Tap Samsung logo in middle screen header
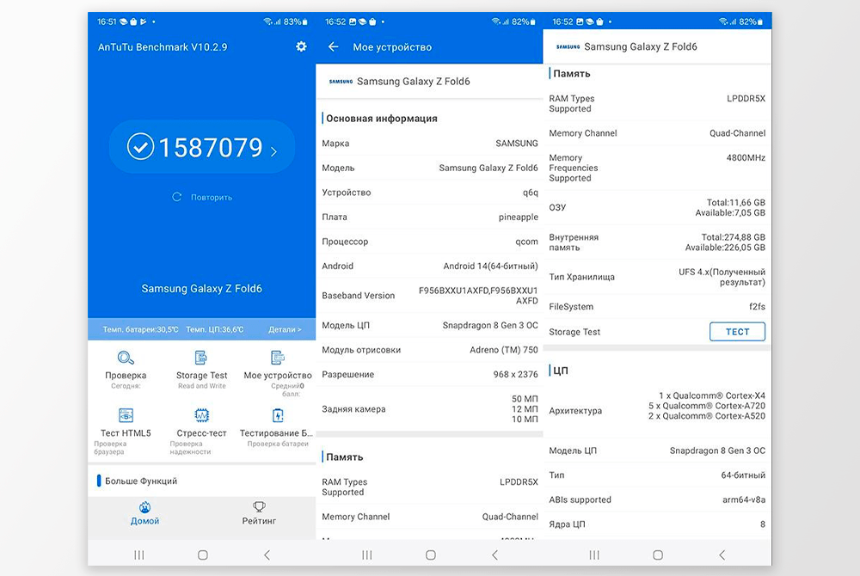This screenshot has height=576, width=860. pyautogui.click(x=341, y=81)
